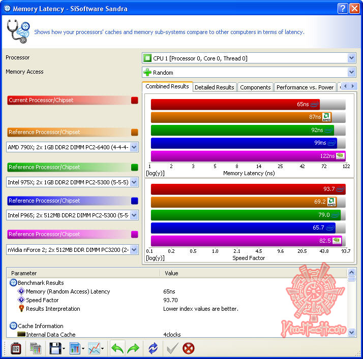Click the floppy disk save icon
Image resolution: width=363 pixels, height=359 pixels.
(x=55, y=348)
